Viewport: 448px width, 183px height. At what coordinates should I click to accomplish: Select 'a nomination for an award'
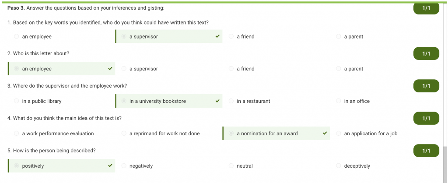tap(231, 134)
